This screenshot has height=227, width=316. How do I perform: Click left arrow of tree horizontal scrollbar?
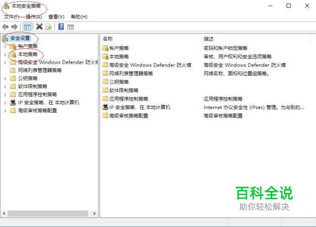pyautogui.click(x=4, y=213)
